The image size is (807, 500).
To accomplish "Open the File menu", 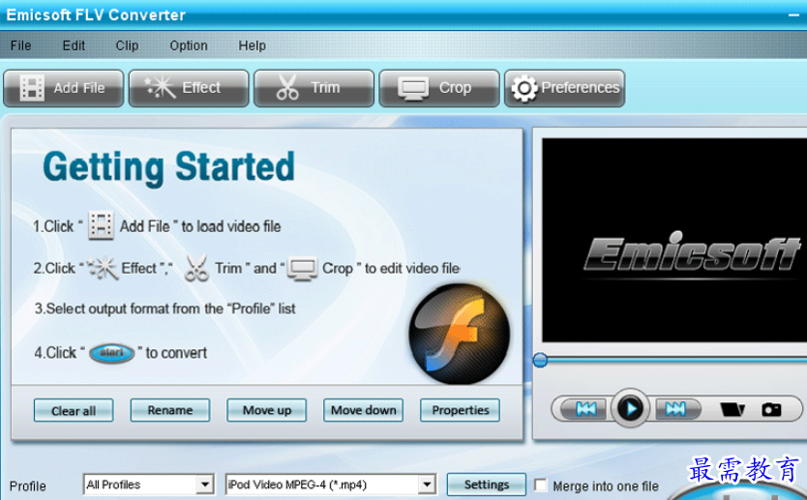I will click(20, 45).
